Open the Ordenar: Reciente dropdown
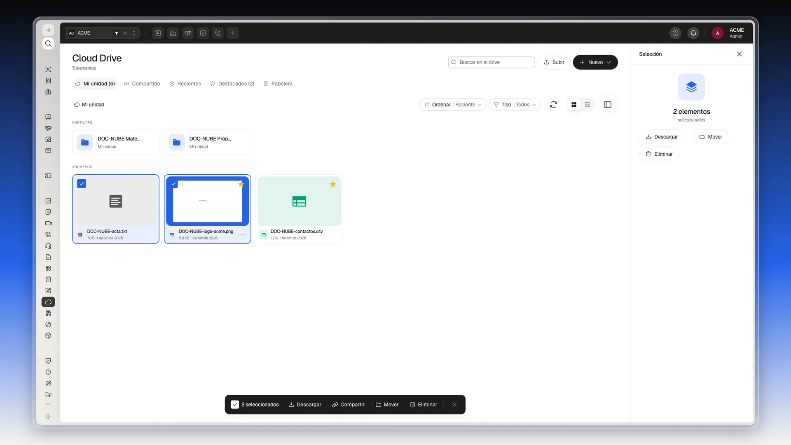This screenshot has width=791, height=445. pos(453,105)
